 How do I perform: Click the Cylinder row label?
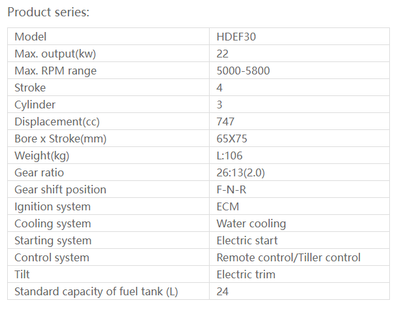(x=35, y=105)
